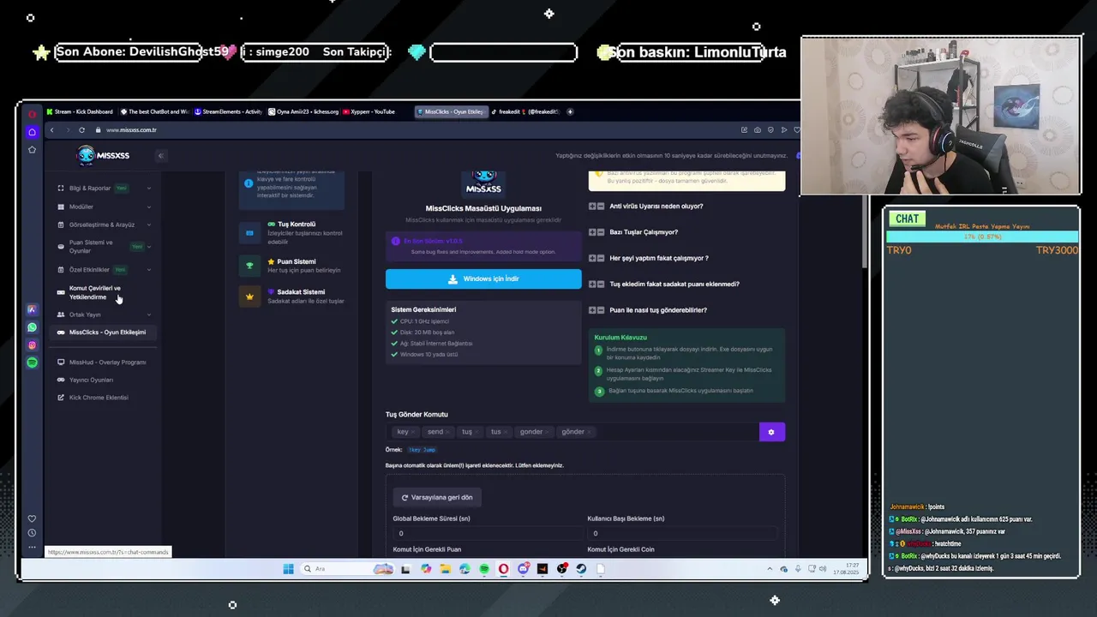The image size is (1097, 617).
Task: Open the Windows Start menu
Action: [288, 569]
